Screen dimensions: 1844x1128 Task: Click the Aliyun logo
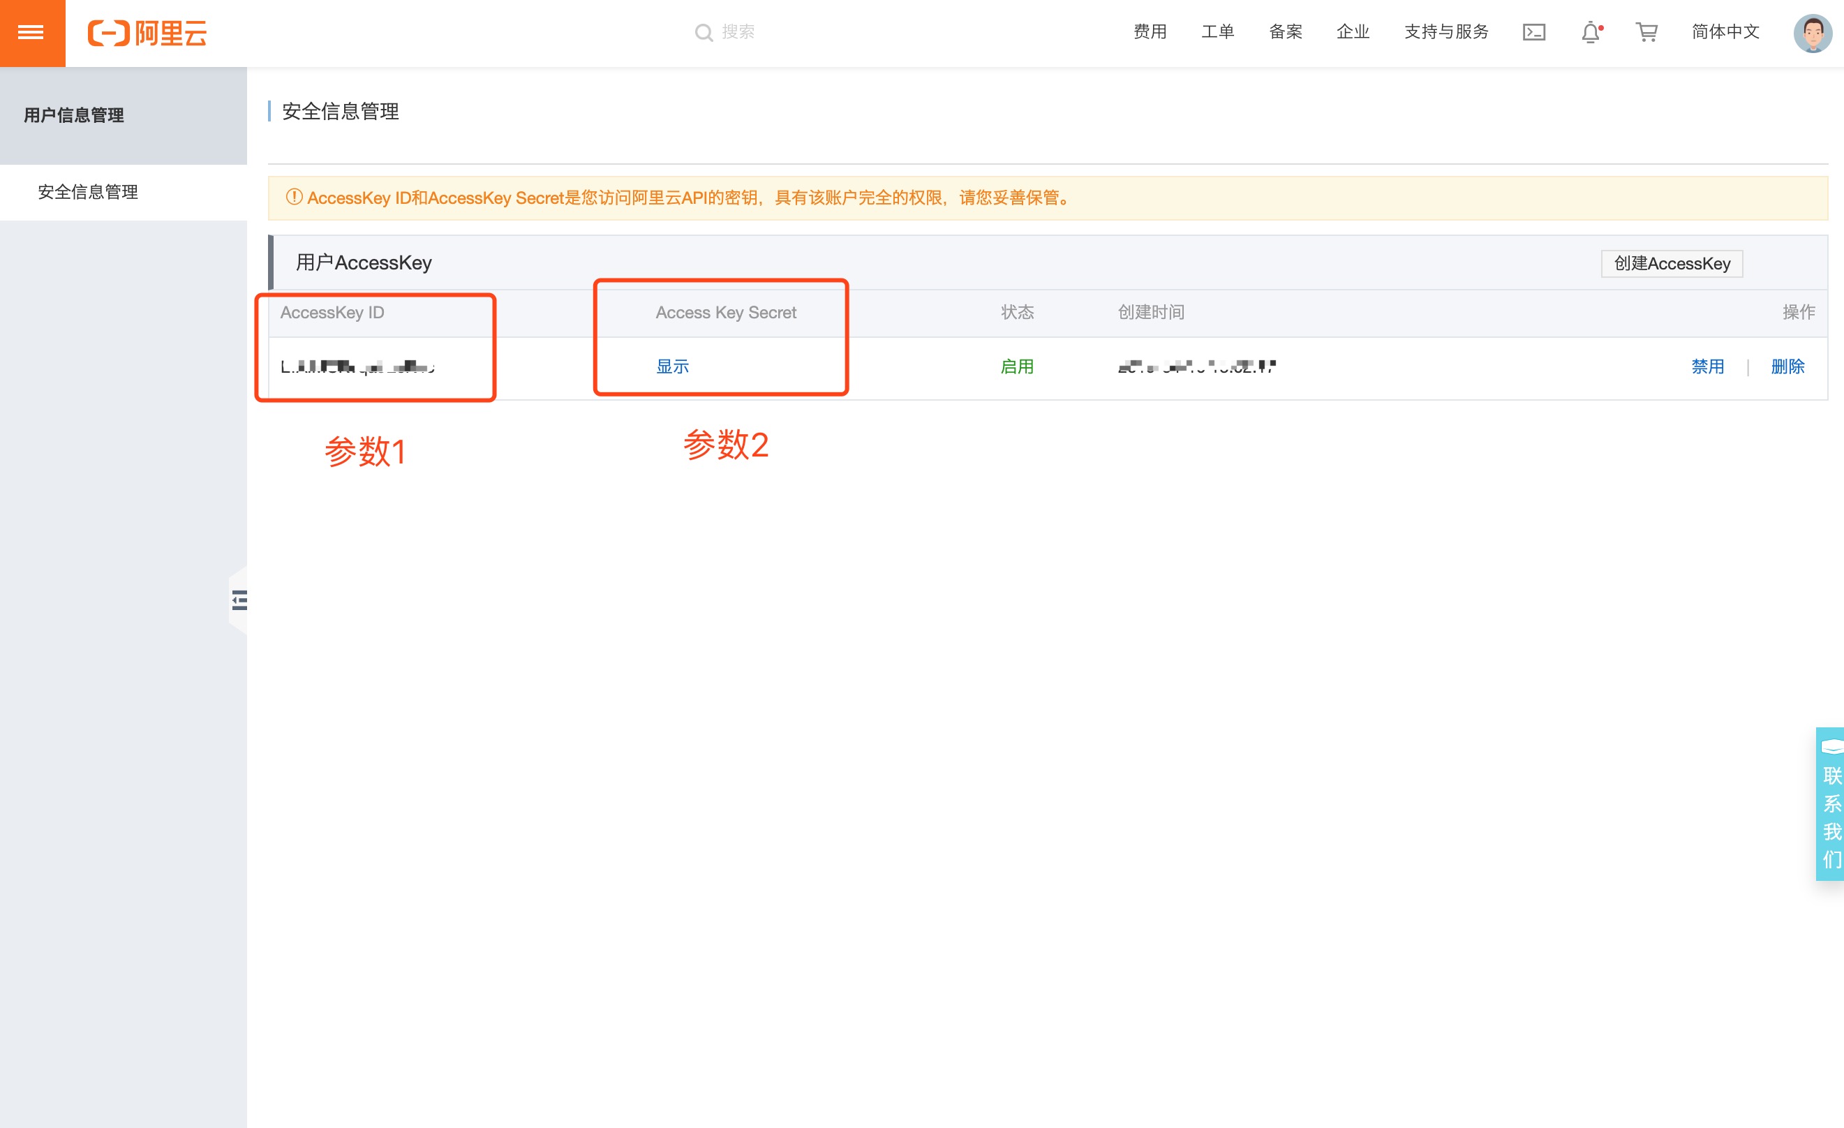147,33
